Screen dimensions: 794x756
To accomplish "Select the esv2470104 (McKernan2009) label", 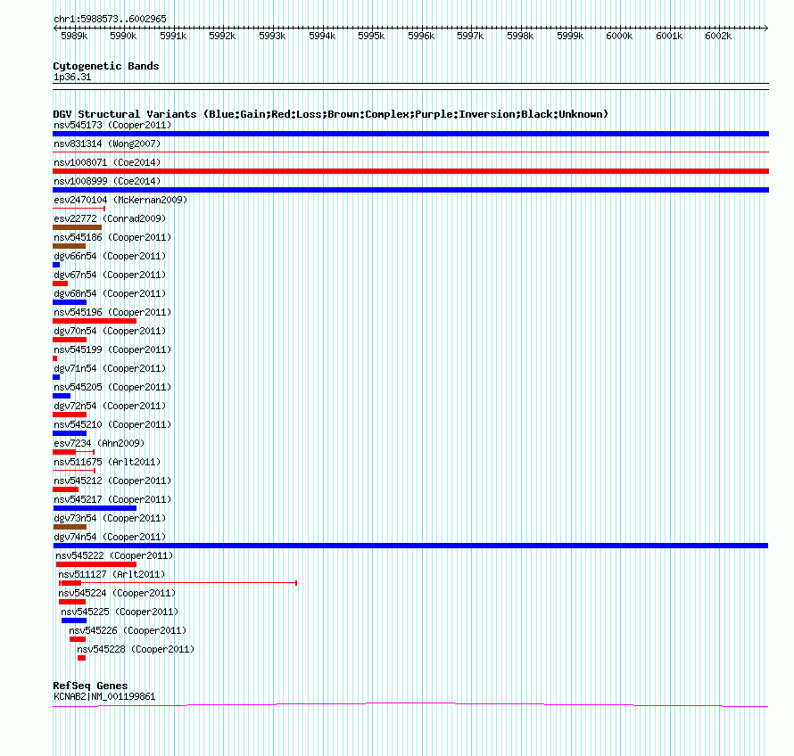I will [x=120, y=200].
